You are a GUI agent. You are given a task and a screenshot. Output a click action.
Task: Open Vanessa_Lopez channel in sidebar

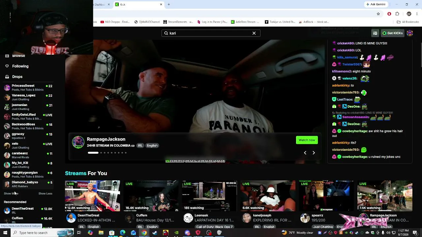point(28,97)
